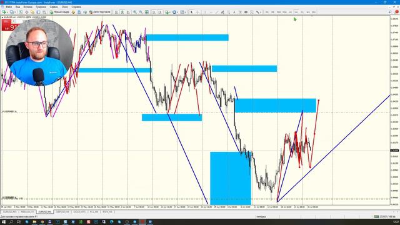Expand the Periods dropdown arrow

pos(177,12)
